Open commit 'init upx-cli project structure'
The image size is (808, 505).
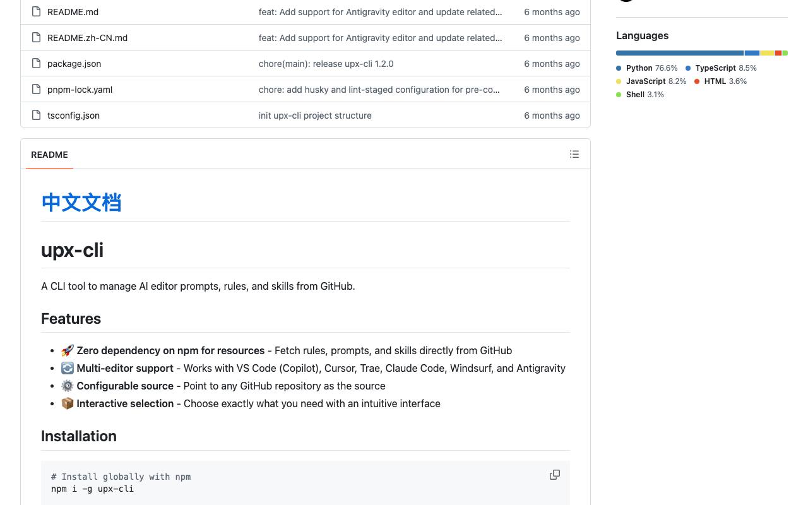coord(315,116)
